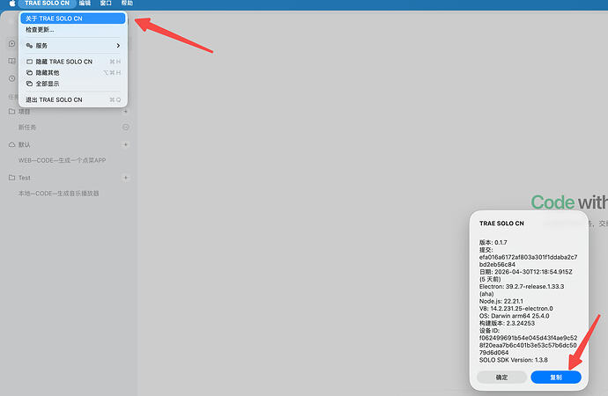Add new item to Test with plus

pos(126,178)
